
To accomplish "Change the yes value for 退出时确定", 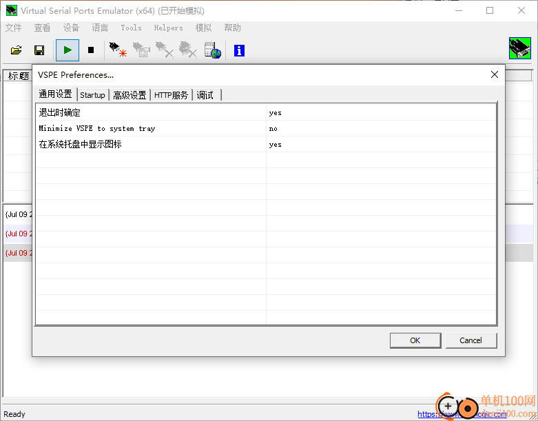I will coord(381,112).
